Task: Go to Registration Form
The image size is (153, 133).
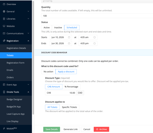Action: [16, 63]
